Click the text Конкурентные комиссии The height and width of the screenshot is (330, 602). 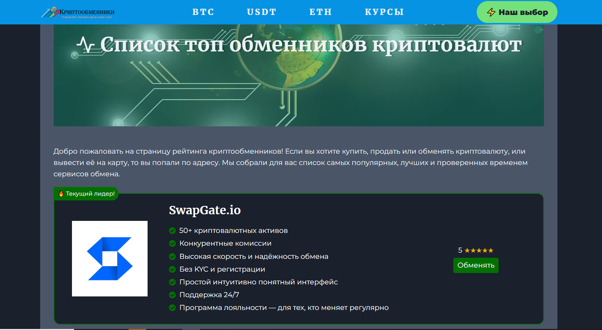tap(225, 244)
